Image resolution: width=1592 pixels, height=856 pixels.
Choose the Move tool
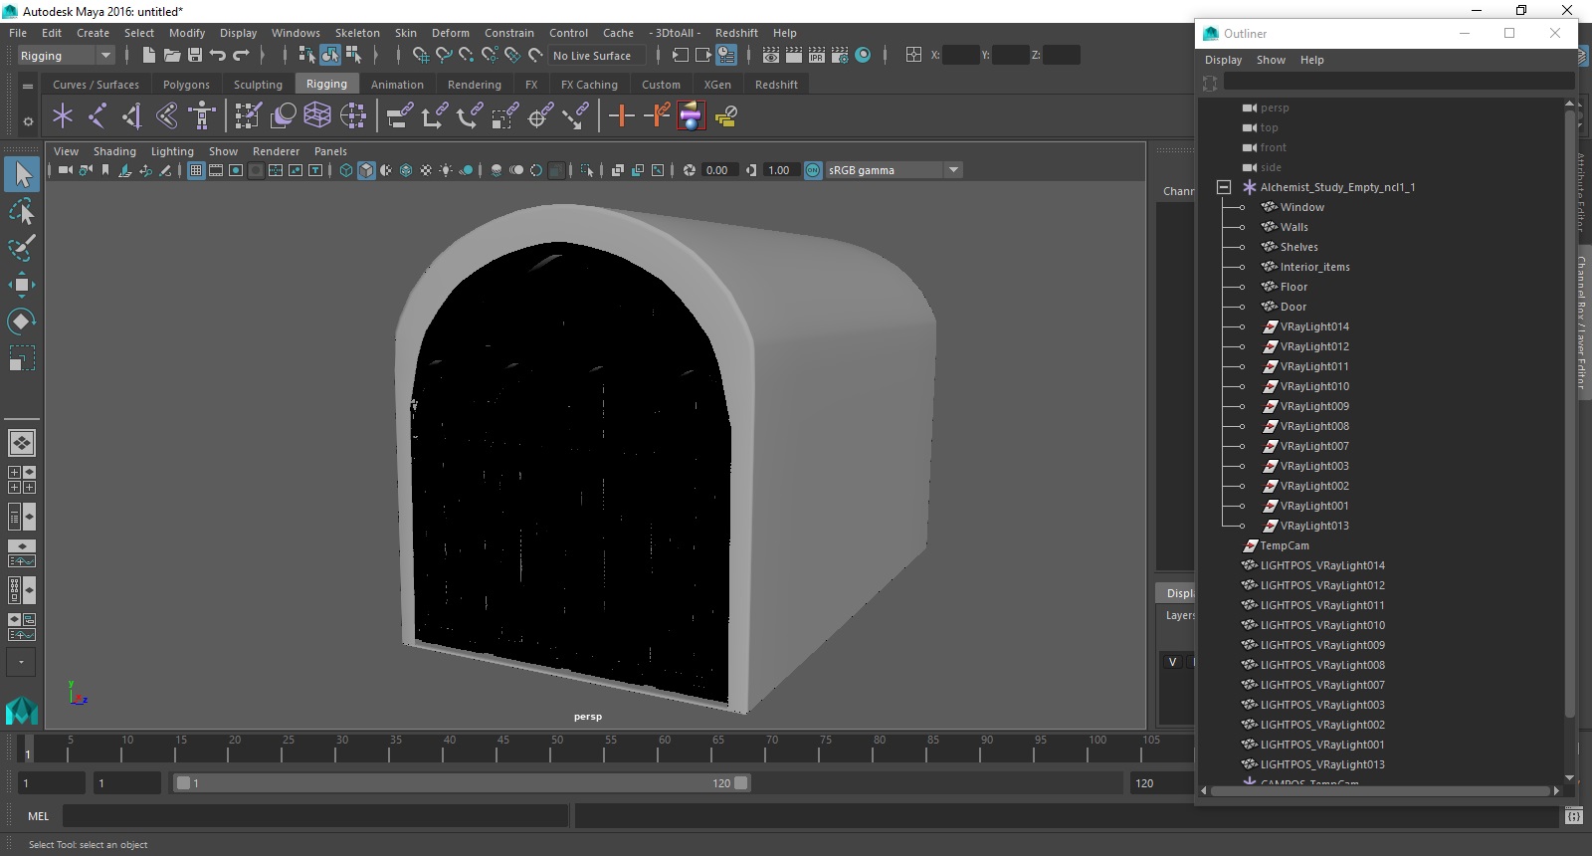point(22,285)
